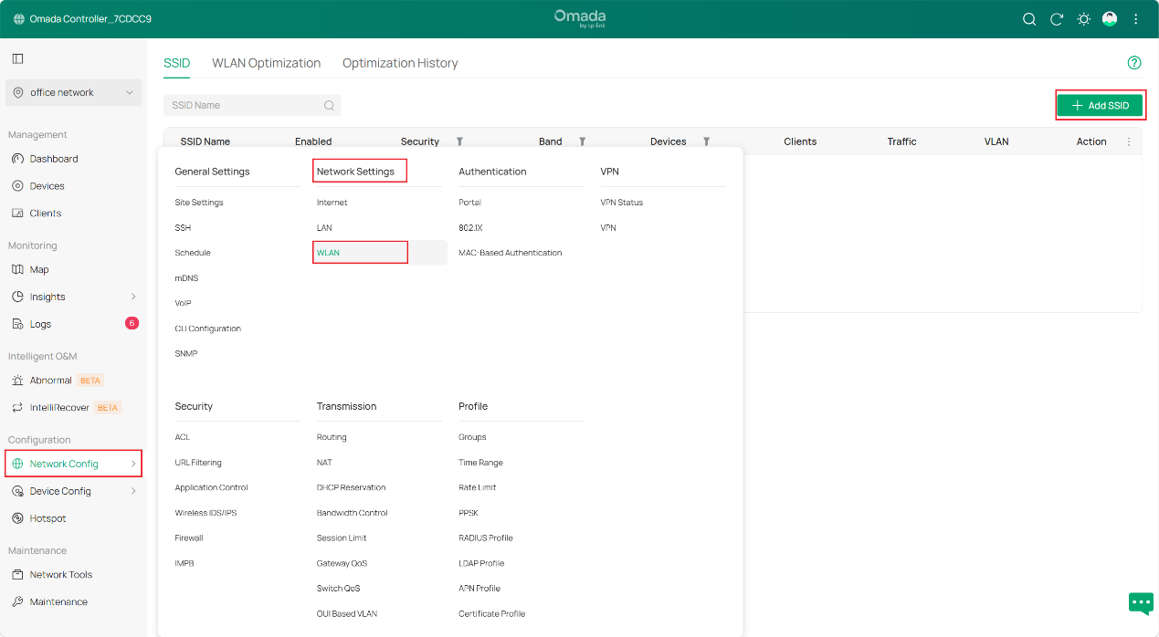Click the Network Tools icon
The image size is (1159, 637).
(17, 575)
